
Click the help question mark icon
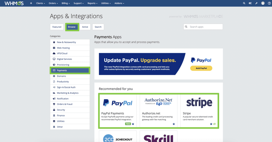[269, 3]
